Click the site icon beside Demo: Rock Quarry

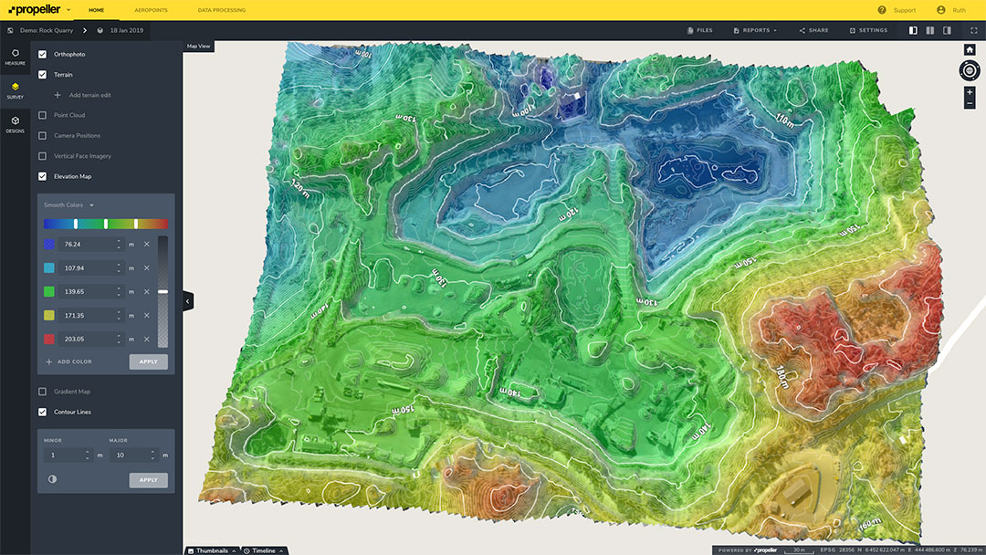coord(10,30)
